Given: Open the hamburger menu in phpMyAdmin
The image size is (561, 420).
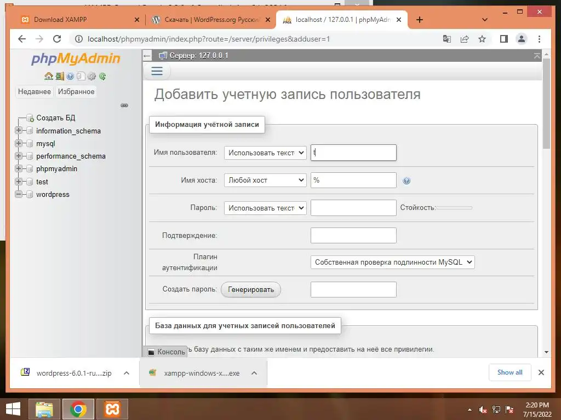Looking at the screenshot, I should [157, 71].
